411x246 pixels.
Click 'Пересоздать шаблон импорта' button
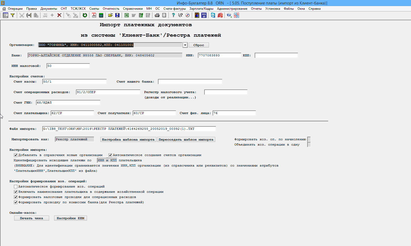point(186,139)
